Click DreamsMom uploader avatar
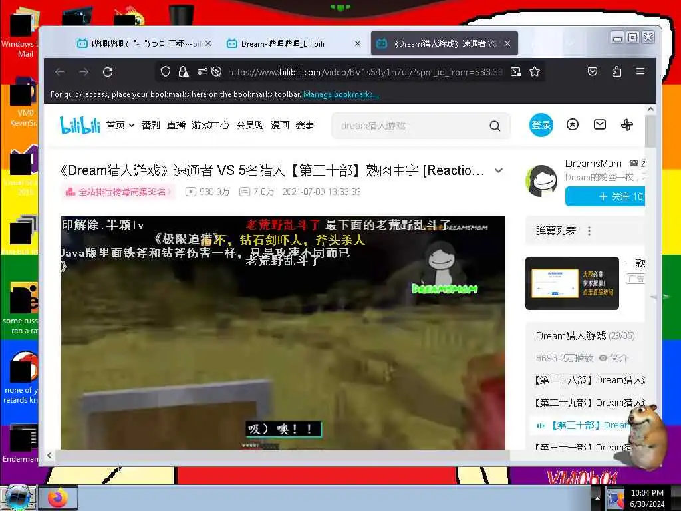This screenshot has width=681, height=511. 541,181
